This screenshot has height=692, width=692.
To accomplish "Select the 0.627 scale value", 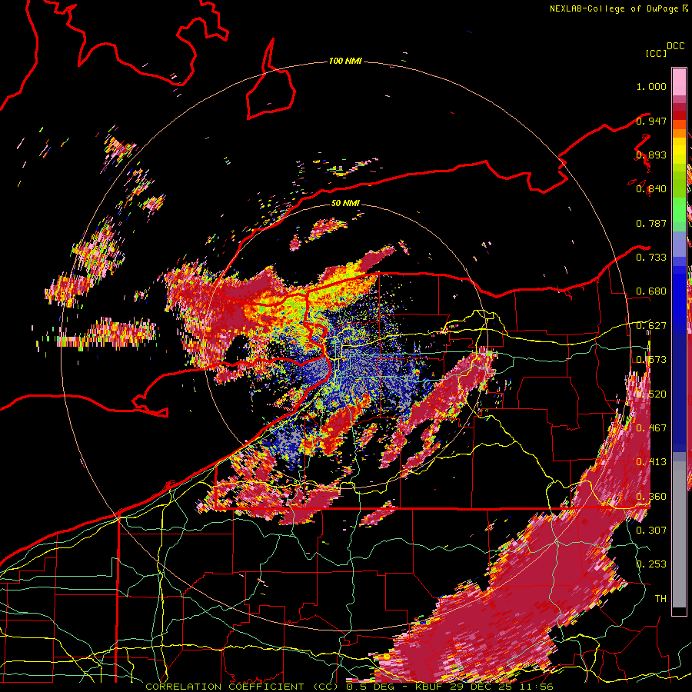I will 651,326.
